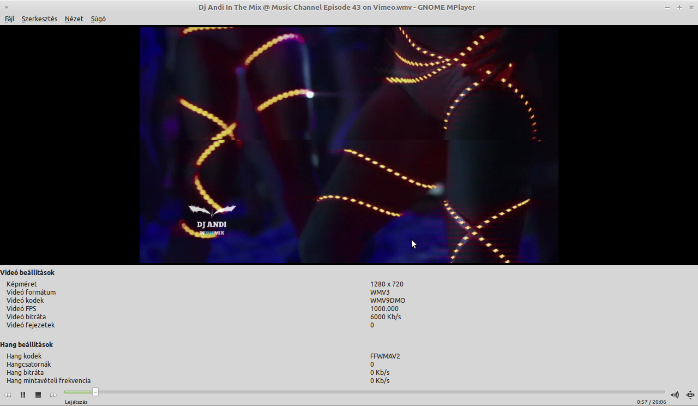Click the video display area
Image resolution: width=698 pixels, height=406 pixels.
coord(349,145)
